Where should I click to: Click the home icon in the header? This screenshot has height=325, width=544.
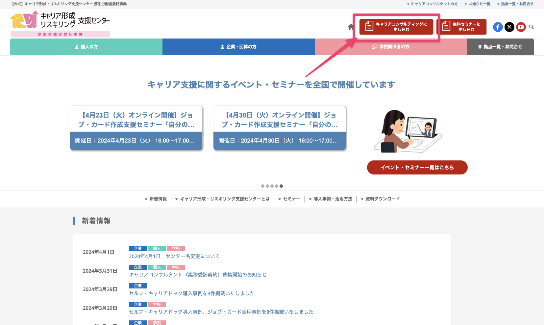click(350, 27)
